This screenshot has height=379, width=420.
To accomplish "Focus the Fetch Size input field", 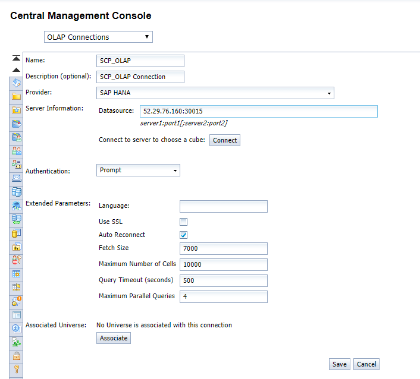I will point(224,248).
